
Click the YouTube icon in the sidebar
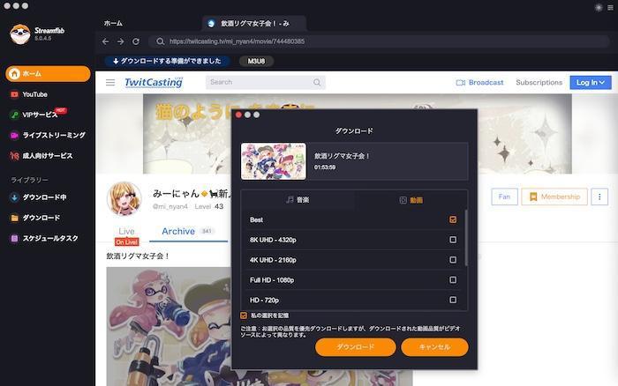[15, 94]
